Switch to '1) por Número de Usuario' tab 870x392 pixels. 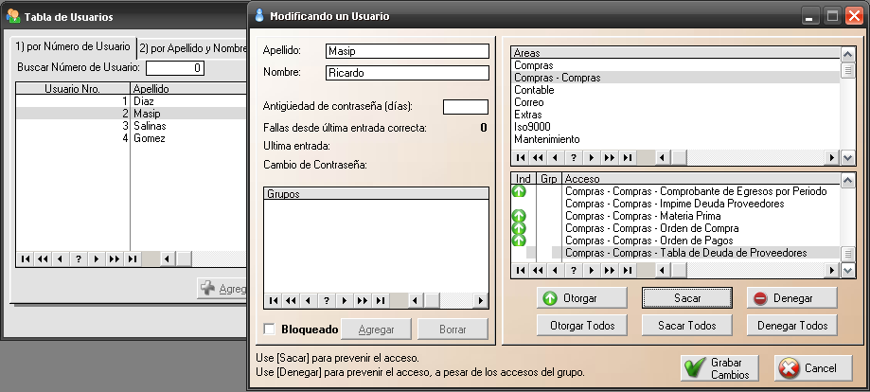(x=73, y=47)
